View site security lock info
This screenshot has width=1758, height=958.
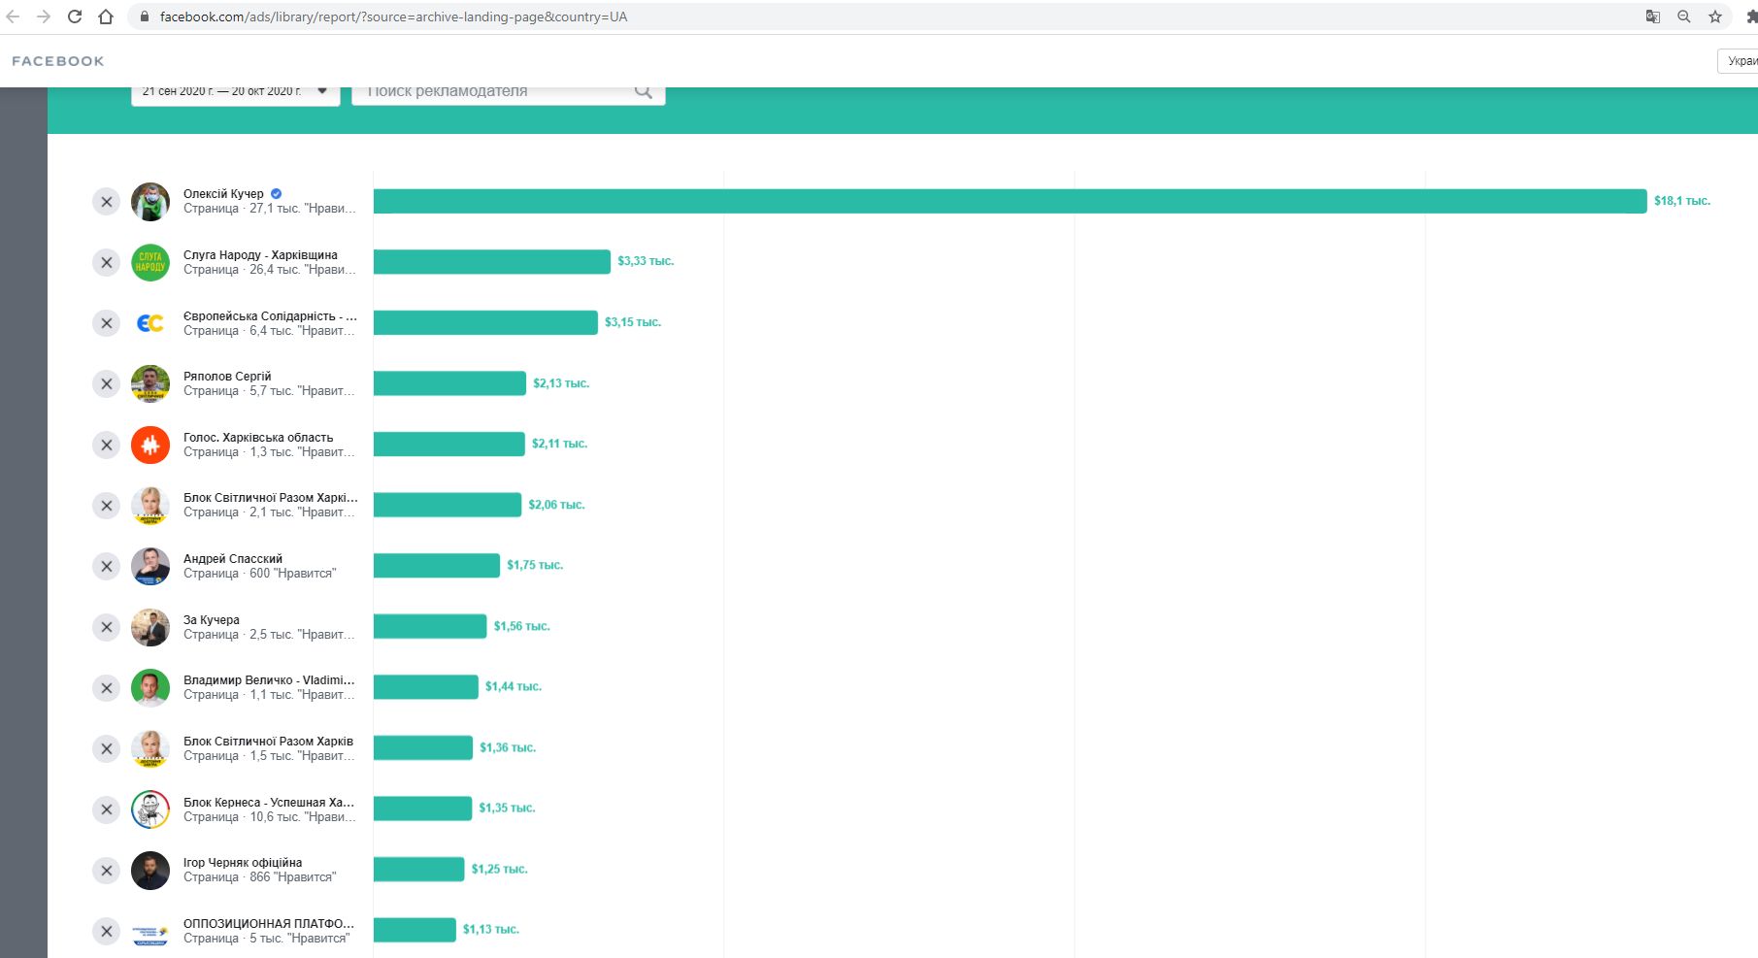[144, 17]
